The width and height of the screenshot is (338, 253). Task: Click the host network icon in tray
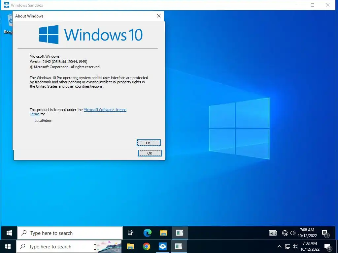pyautogui.click(x=287, y=246)
